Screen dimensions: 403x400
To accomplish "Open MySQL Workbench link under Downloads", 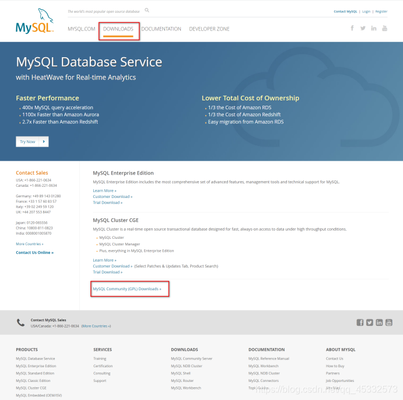I will [x=186, y=388].
